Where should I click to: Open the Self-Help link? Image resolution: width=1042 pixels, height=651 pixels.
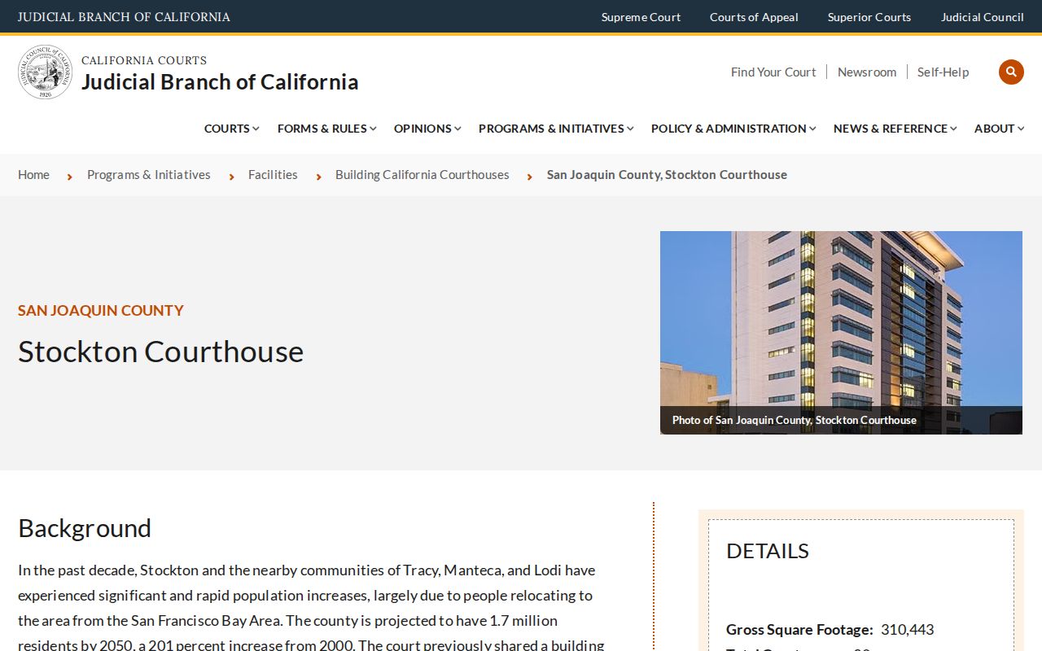coord(943,72)
